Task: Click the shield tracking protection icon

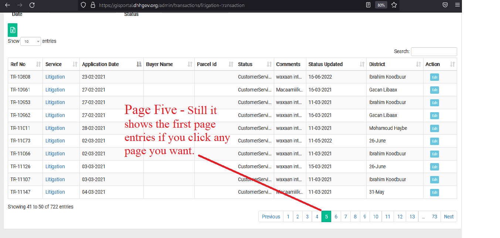Action: click(84, 5)
